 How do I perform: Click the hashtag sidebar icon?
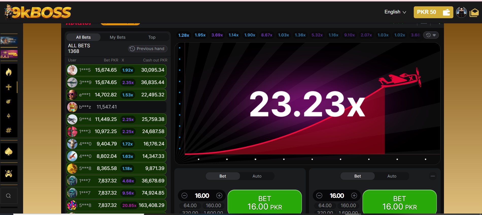[x=9, y=131]
